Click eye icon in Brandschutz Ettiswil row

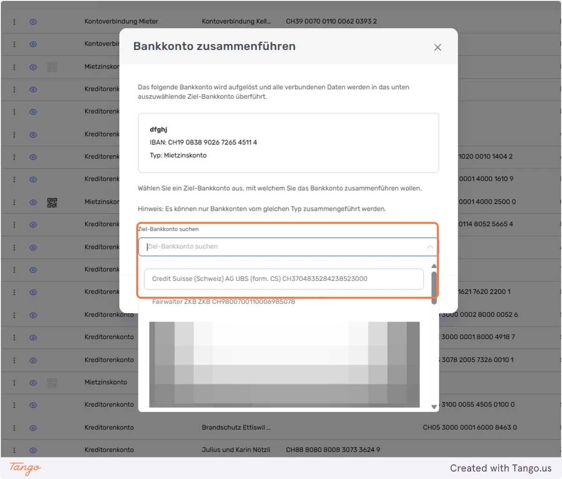tap(33, 427)
